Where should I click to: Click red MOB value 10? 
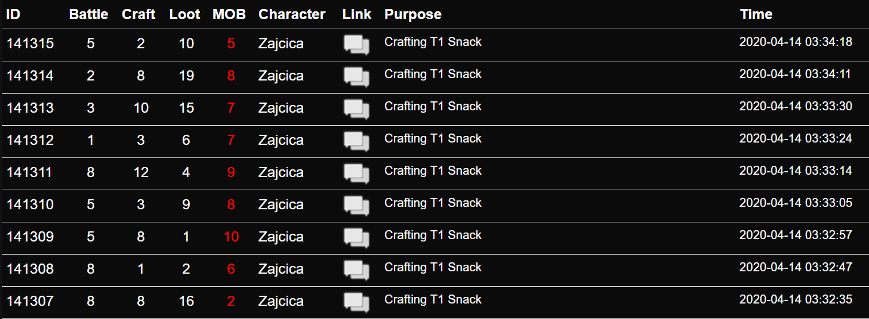coord(231,237)
